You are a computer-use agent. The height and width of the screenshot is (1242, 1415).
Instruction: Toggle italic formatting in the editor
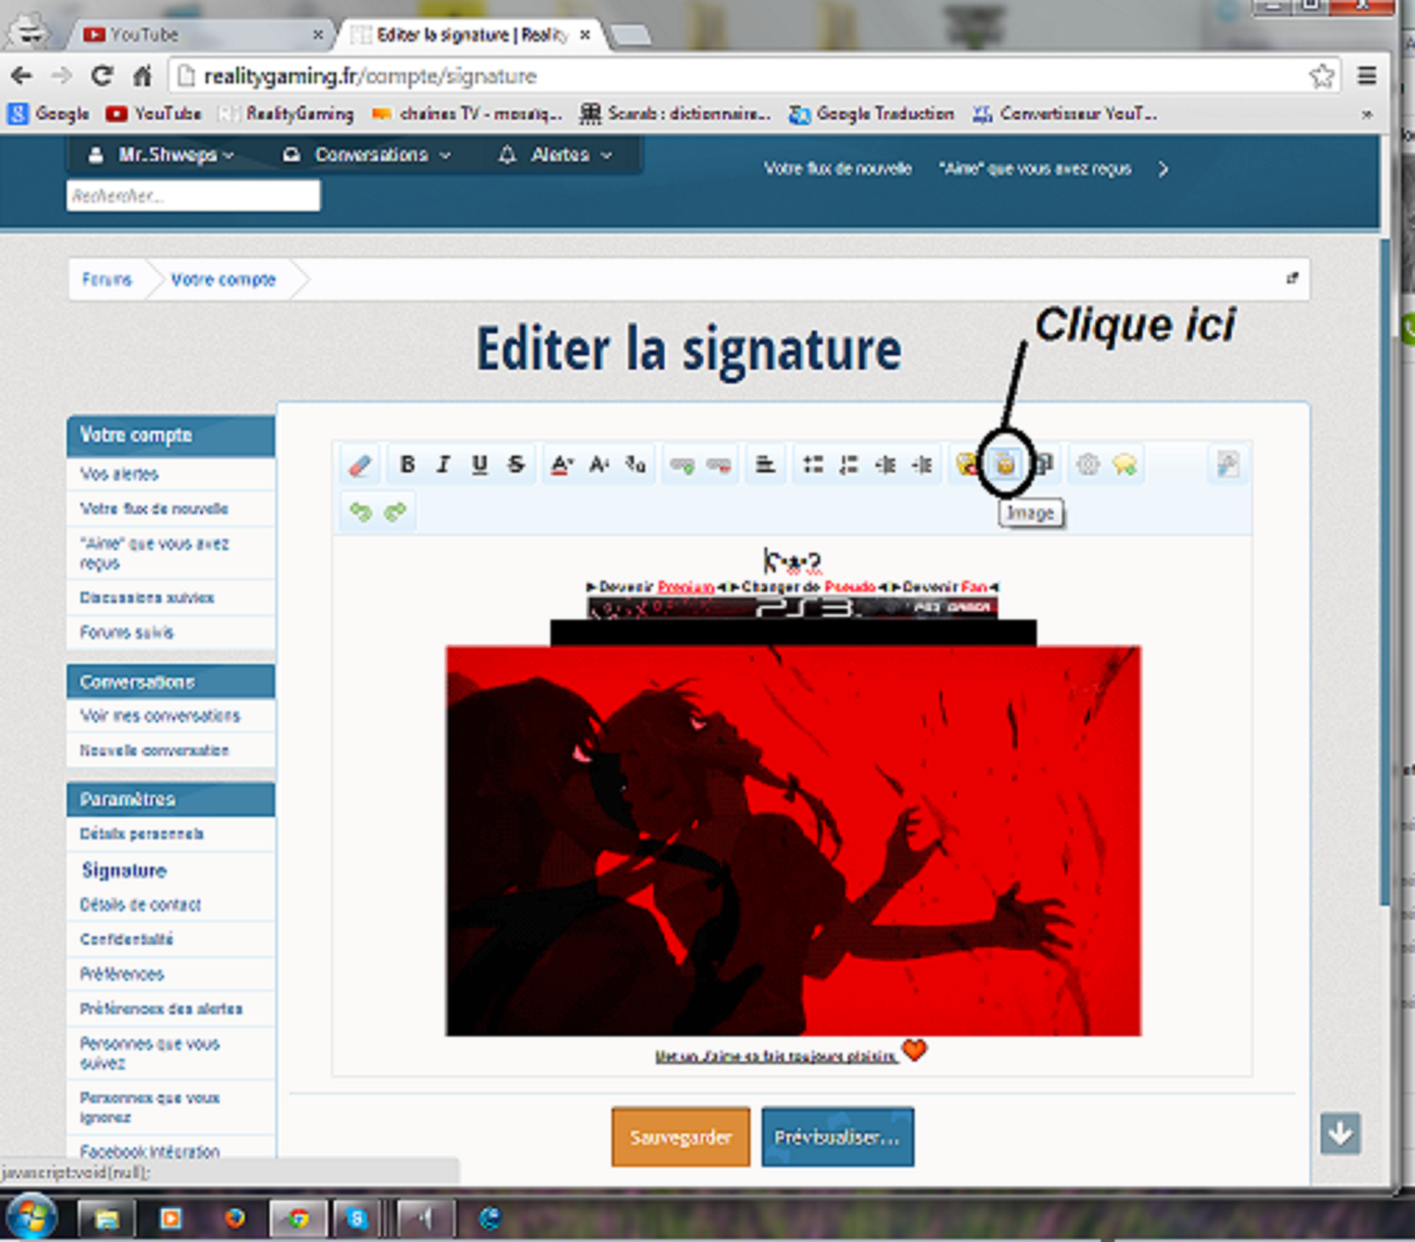point(443,464)
